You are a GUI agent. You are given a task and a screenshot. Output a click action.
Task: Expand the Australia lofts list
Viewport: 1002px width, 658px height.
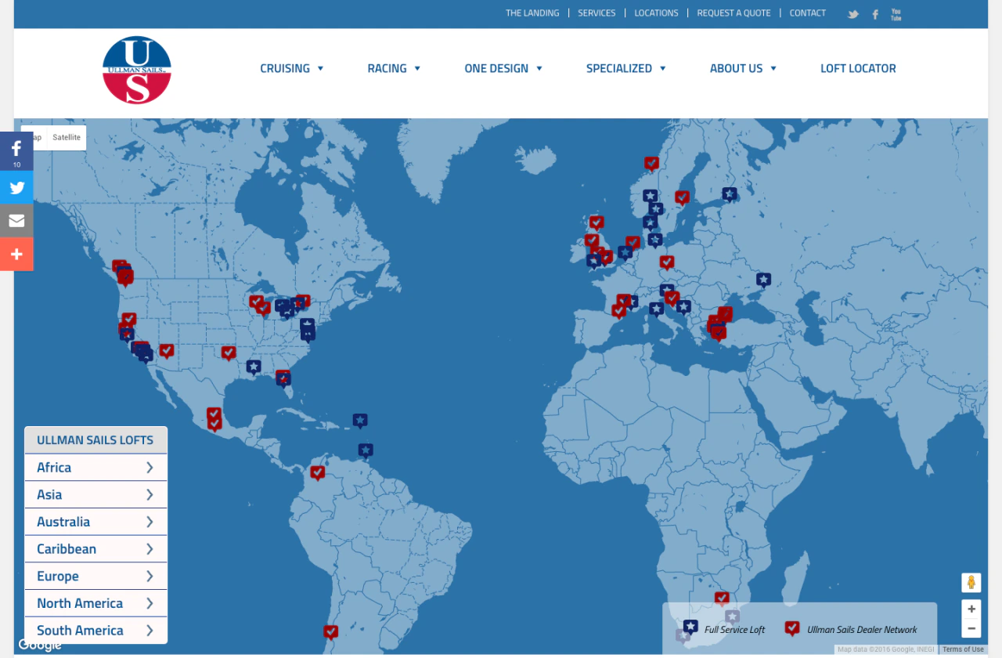96,522
